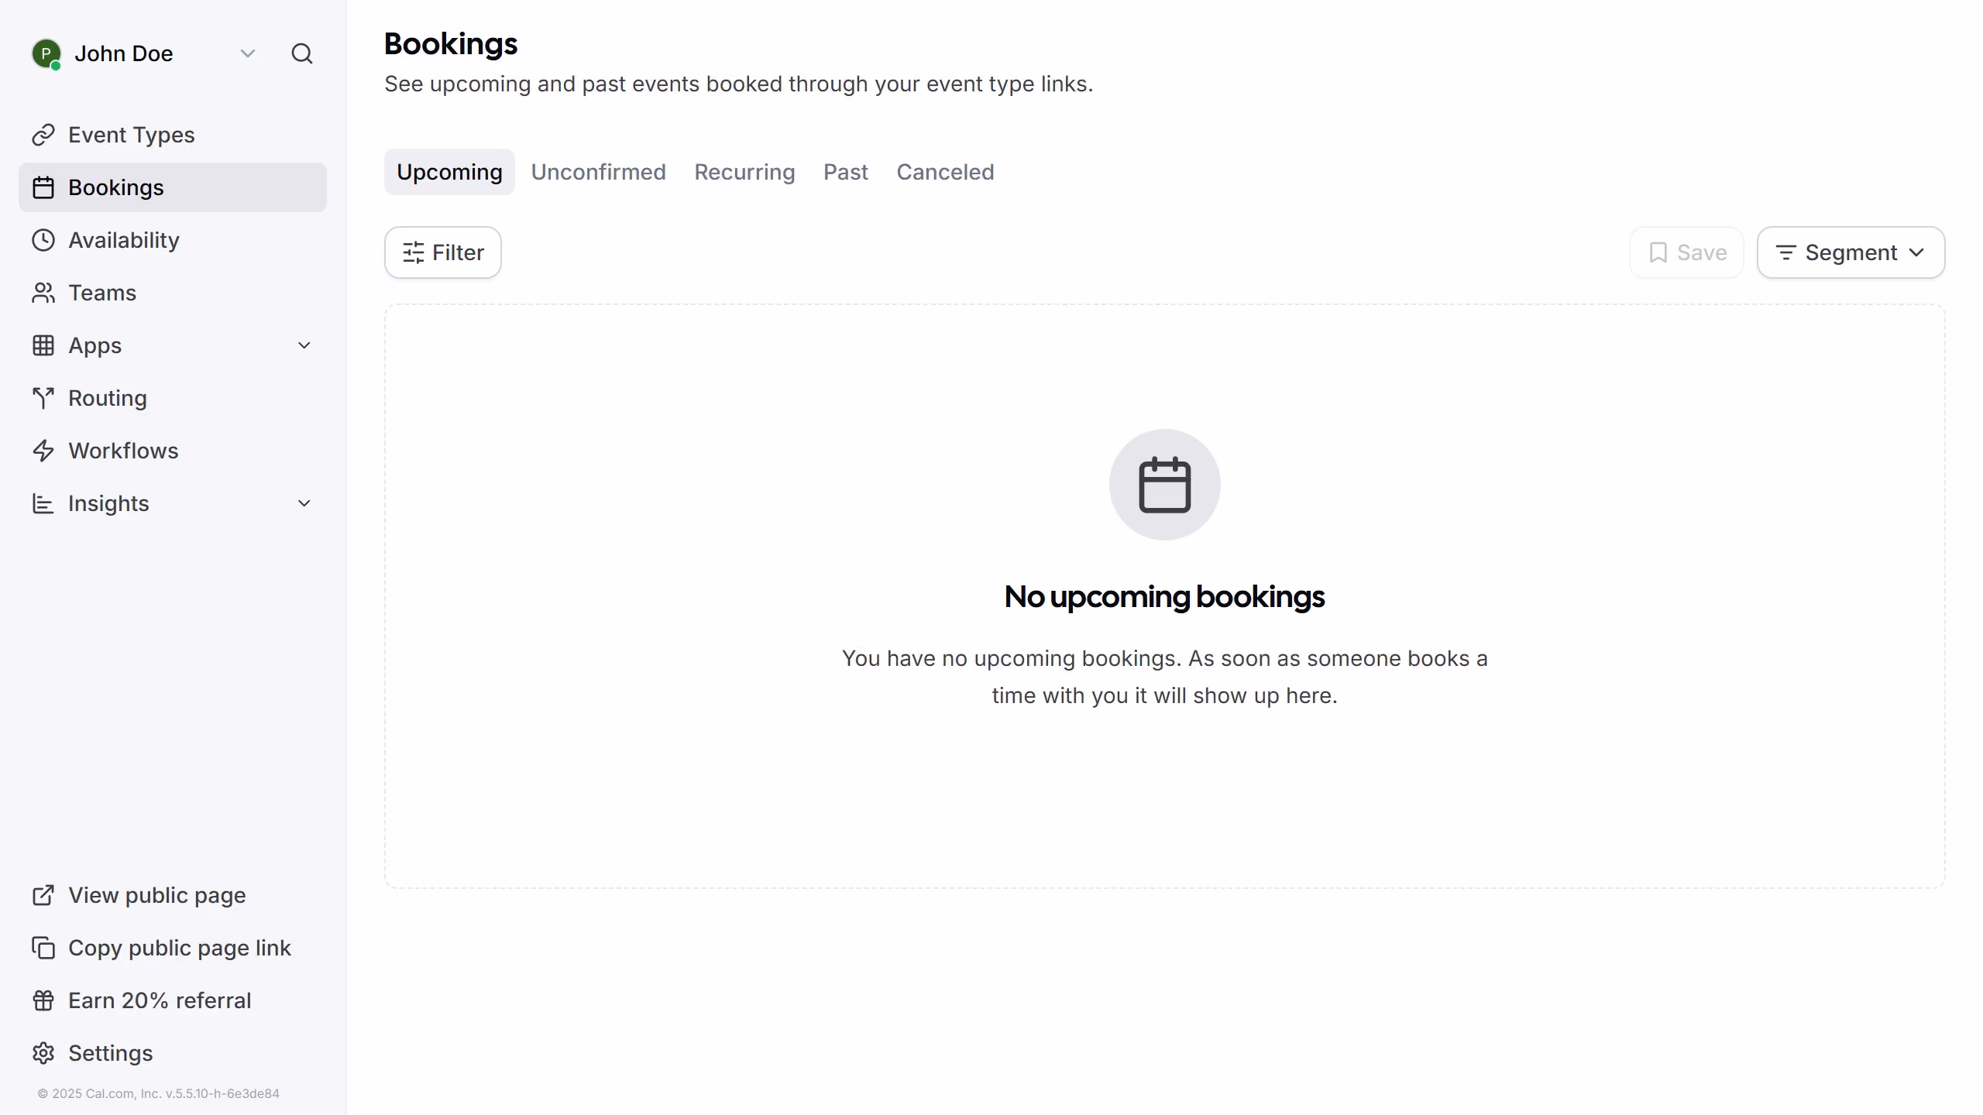This screenshot has height=1115, width=1983.
Task: Click the Insights sidebar label
Action: 108,503
